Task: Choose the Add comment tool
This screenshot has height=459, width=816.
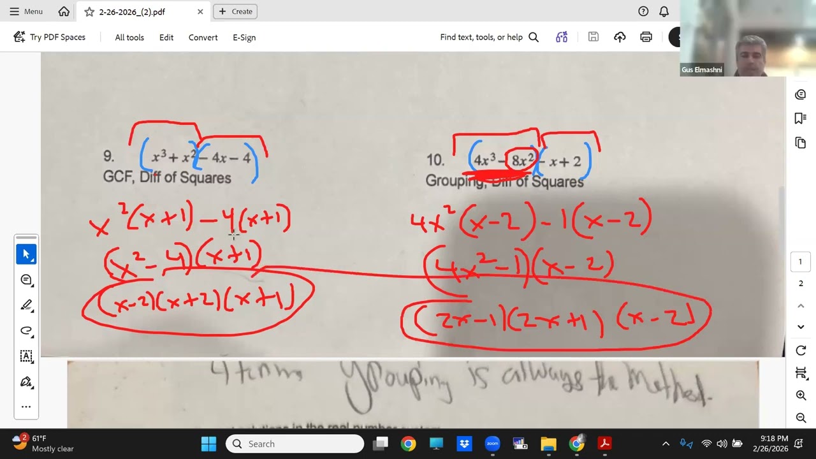Action: pyautogui.click(x=26, y=280)
